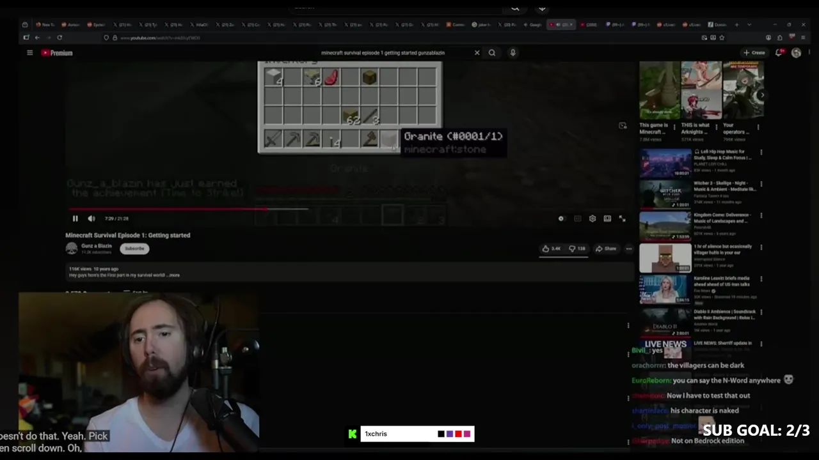
Task: Open the Gunz a Blazin channel name
Action: [97, 246]
